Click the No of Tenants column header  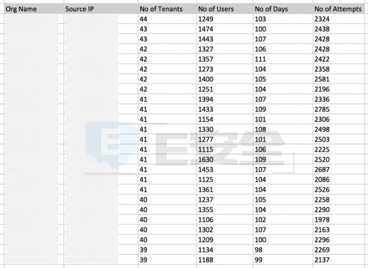[167, 9]
